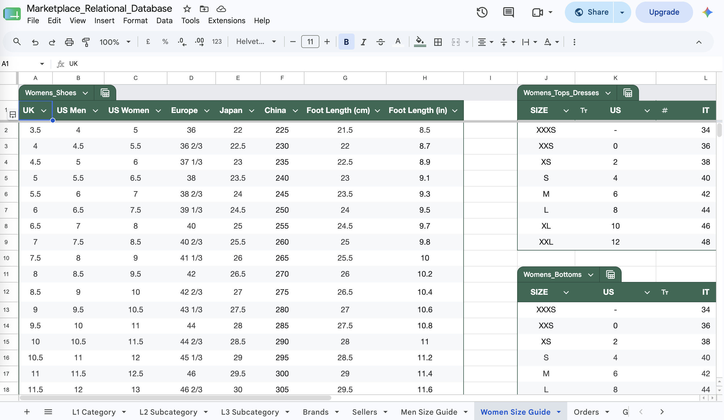Open the Helvetica font dropdown
Screen dimensions: 724x420
256,42
